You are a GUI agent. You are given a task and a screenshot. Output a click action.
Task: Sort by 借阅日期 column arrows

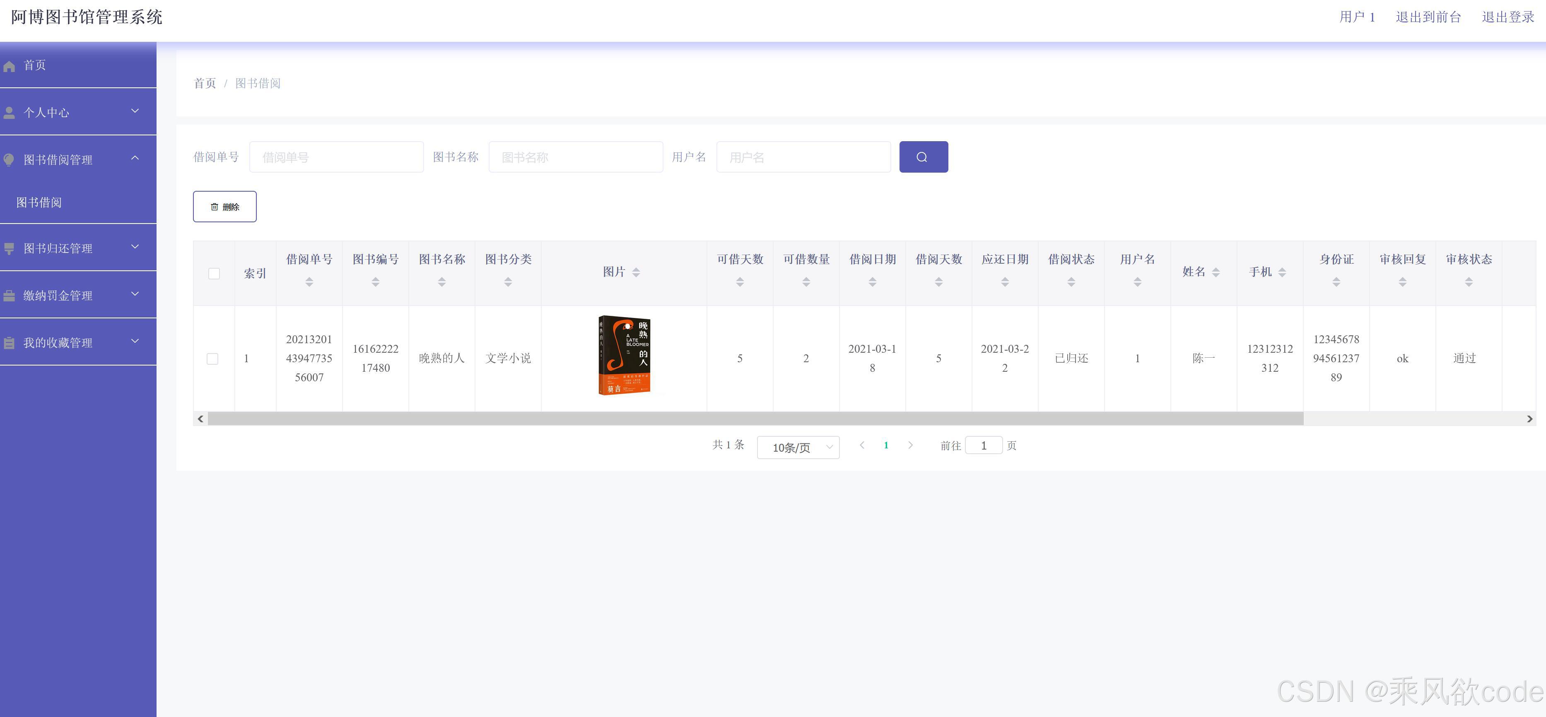coord(872,282)
